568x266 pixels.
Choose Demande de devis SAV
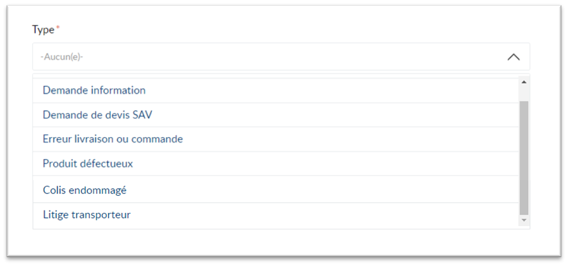276,115
